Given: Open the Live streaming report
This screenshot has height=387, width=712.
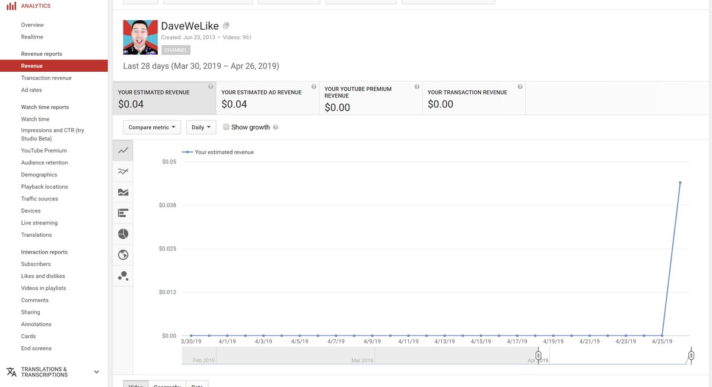Looking at the screenshot, I should (x=40, y=223).
